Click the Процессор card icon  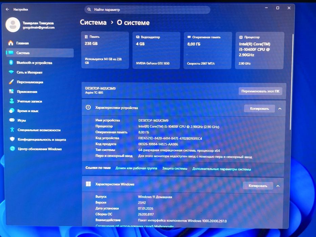(240, 37)
